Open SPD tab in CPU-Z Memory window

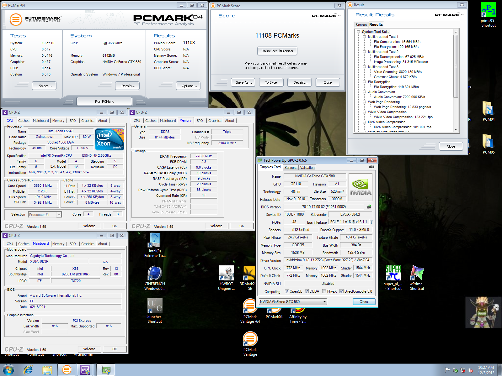coord(200,121)
